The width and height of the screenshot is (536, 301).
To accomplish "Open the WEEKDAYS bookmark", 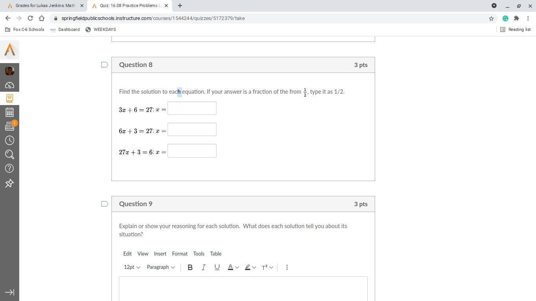I will pos(100,29).
